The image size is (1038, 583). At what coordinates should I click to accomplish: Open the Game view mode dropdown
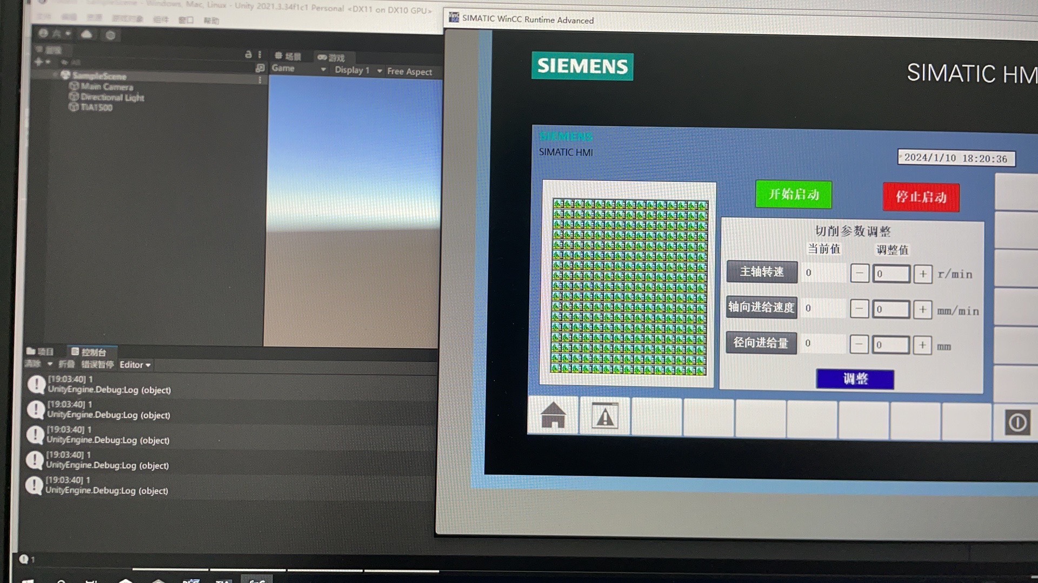coord(298,69)
